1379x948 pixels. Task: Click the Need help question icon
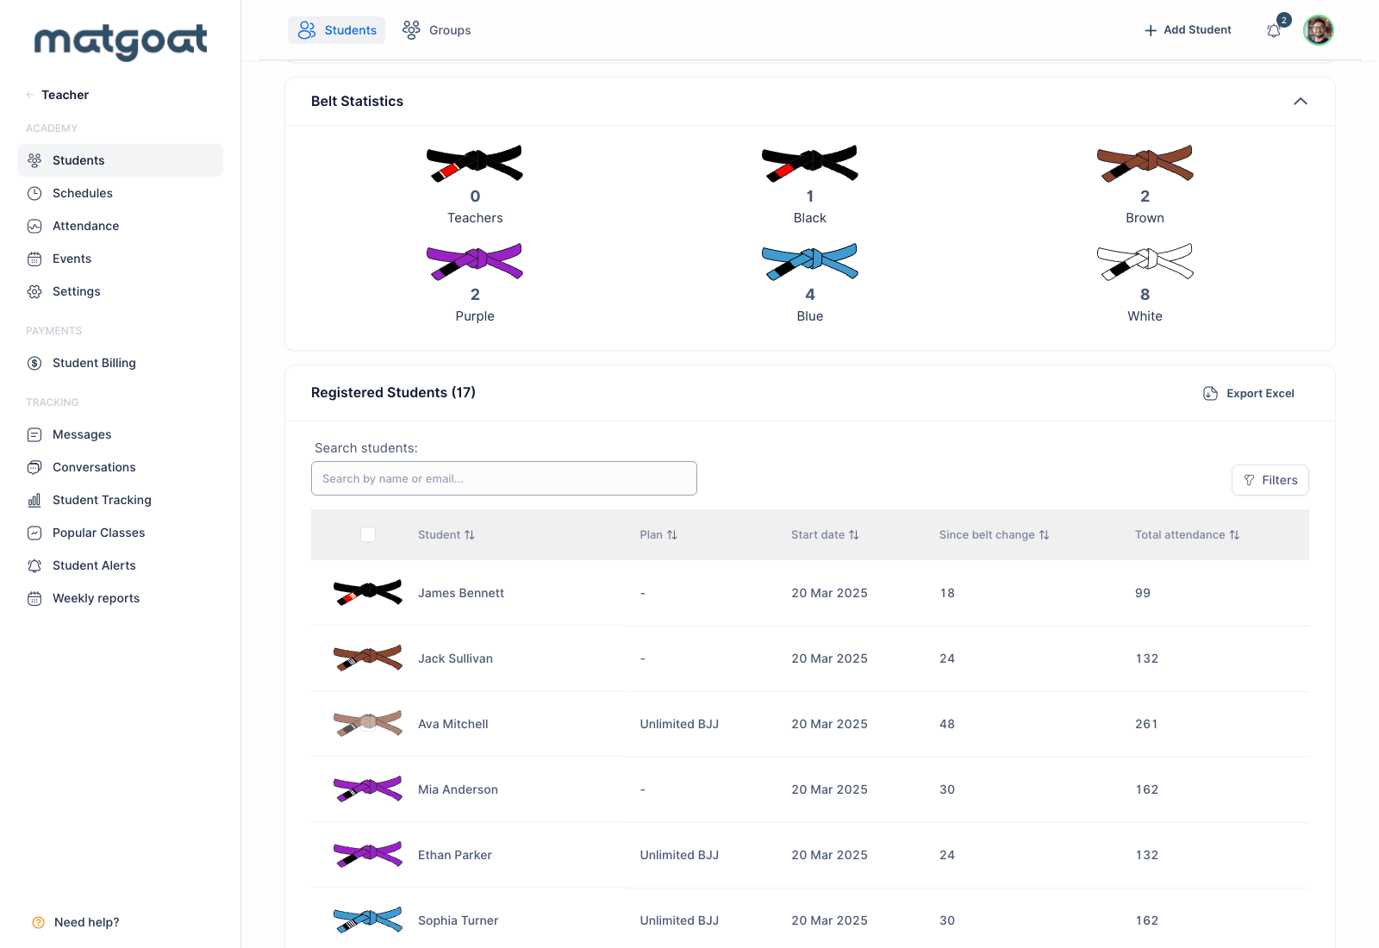38,922
